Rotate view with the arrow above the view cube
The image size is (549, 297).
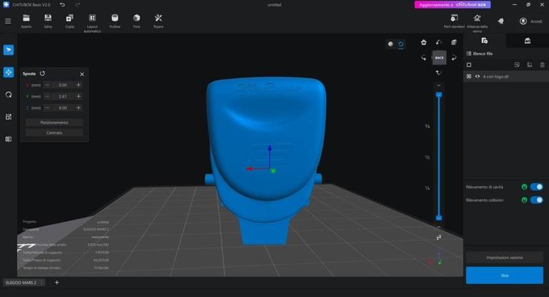click(x=439, y=42)
